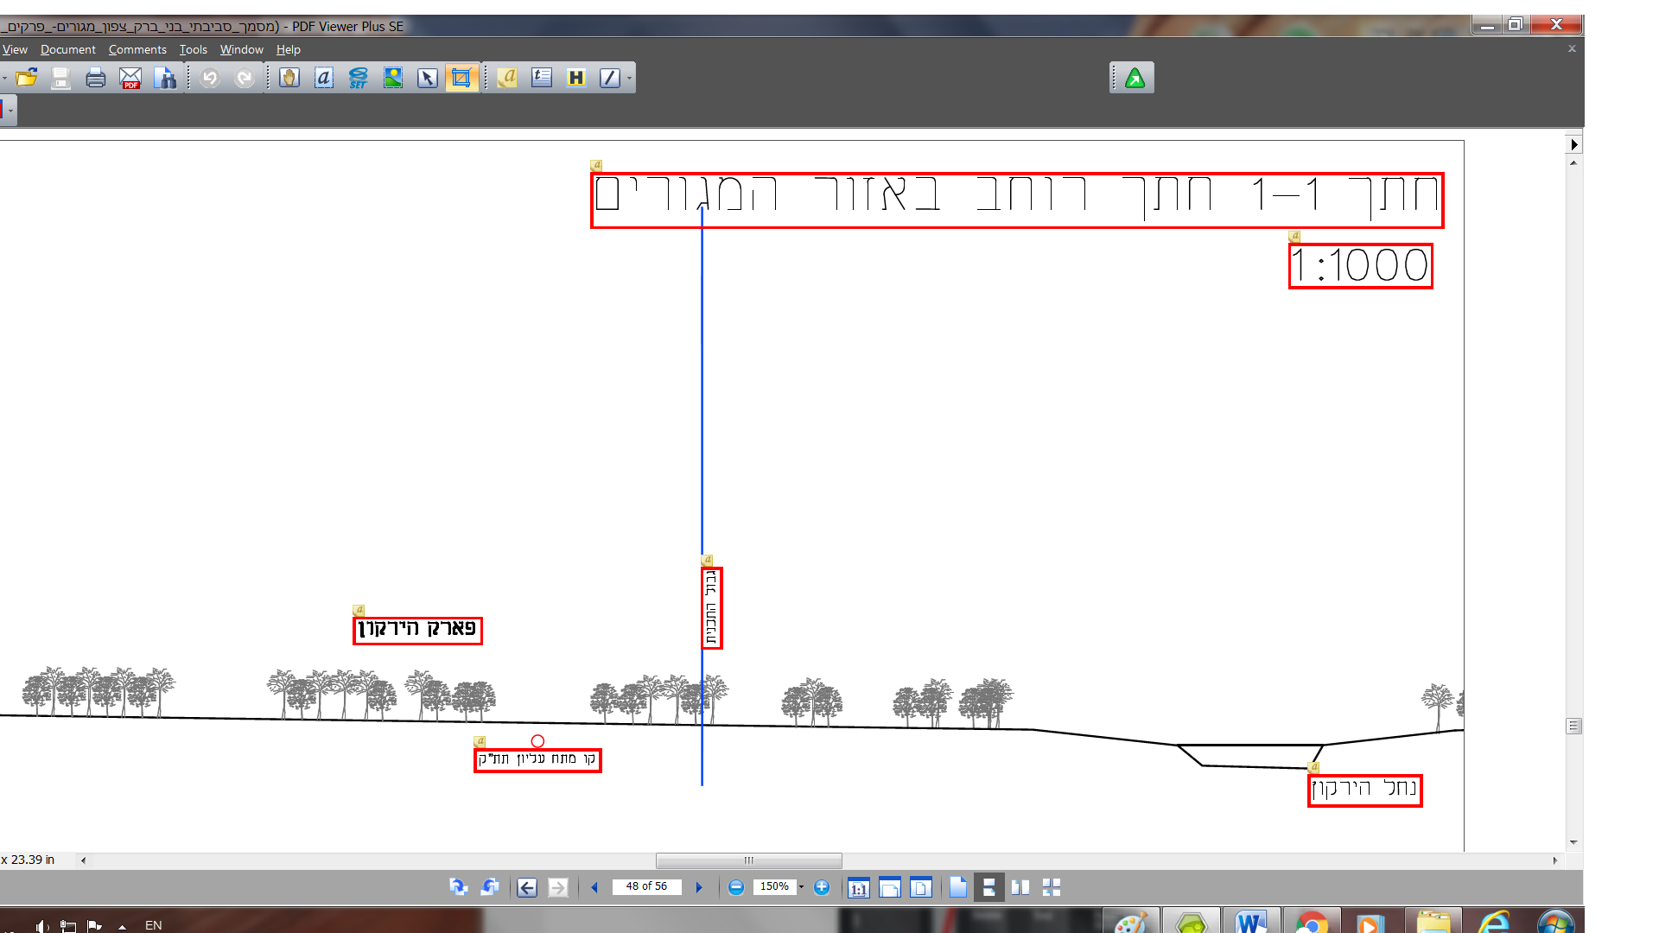Open the 150% zoom level dropdown

[801, 887]
